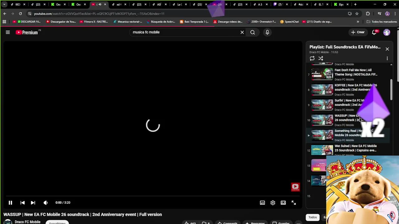Toggle playlist loop
This screenshot has width=399, height=224.
click(312, 58)
